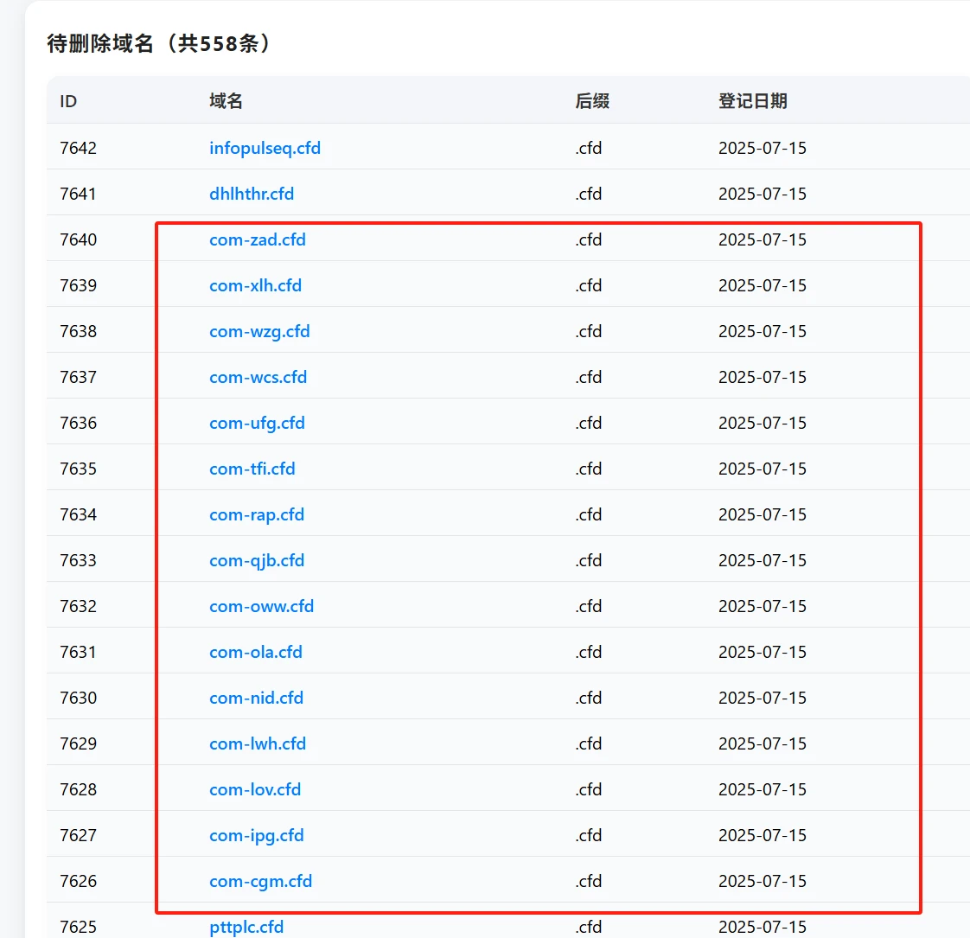Click the com-tfi.cfd link
The height and width of the screenshot is (938, 970).
pos(252,469)
